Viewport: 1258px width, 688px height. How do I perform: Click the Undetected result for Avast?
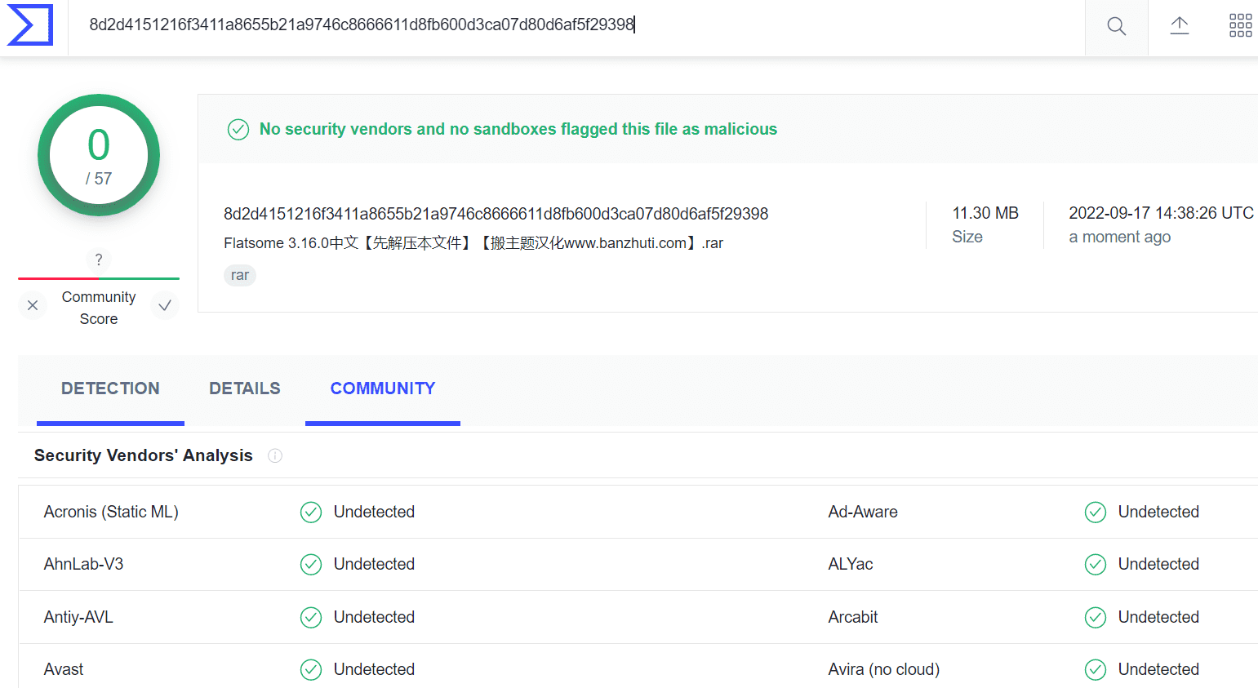click(x=374, y=669)
